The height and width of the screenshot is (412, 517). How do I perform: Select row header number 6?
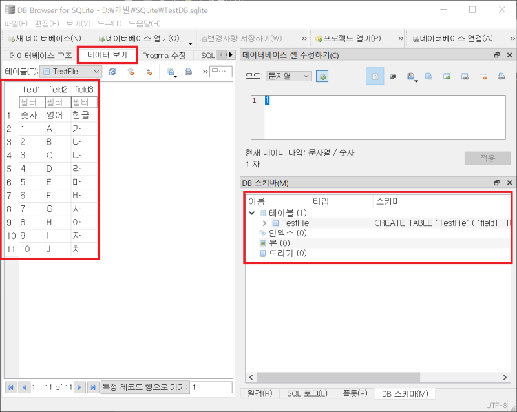(12, 182)
